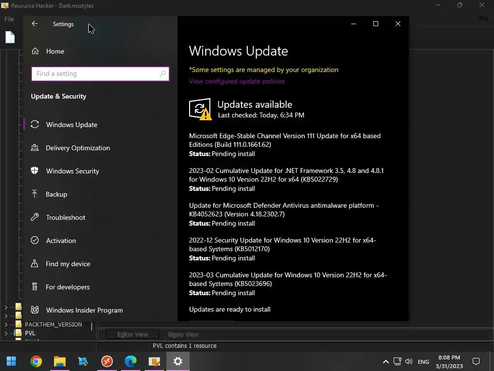The width and height of the screenshot is (494, 371).
Task: Click the Backup upload arrow icon
Action: coord(35,194)
